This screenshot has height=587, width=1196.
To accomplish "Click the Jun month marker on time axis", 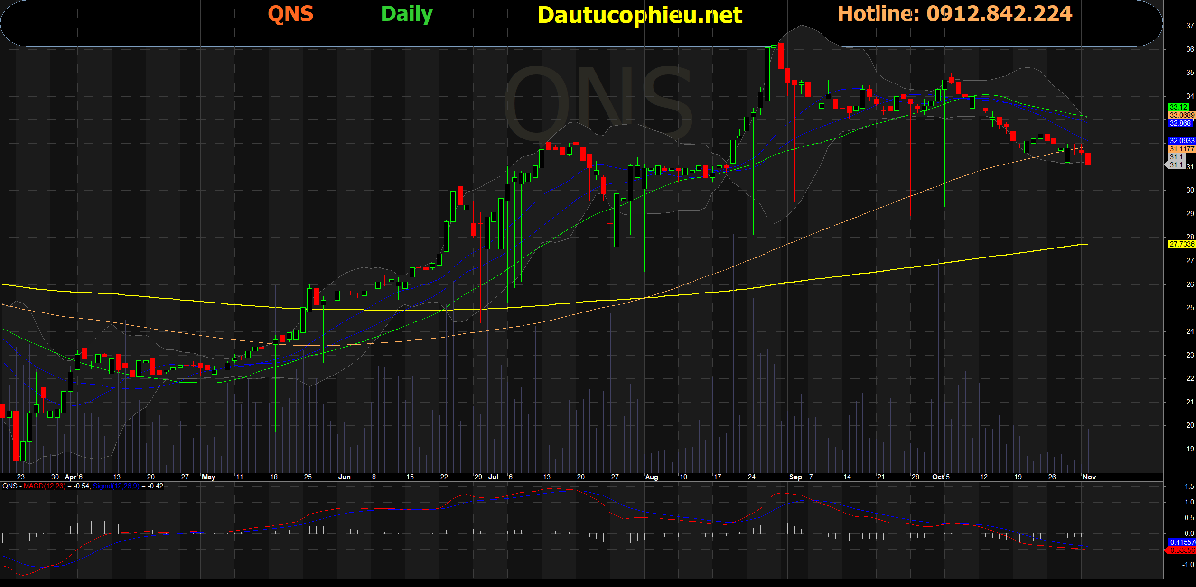I will 344,477.
